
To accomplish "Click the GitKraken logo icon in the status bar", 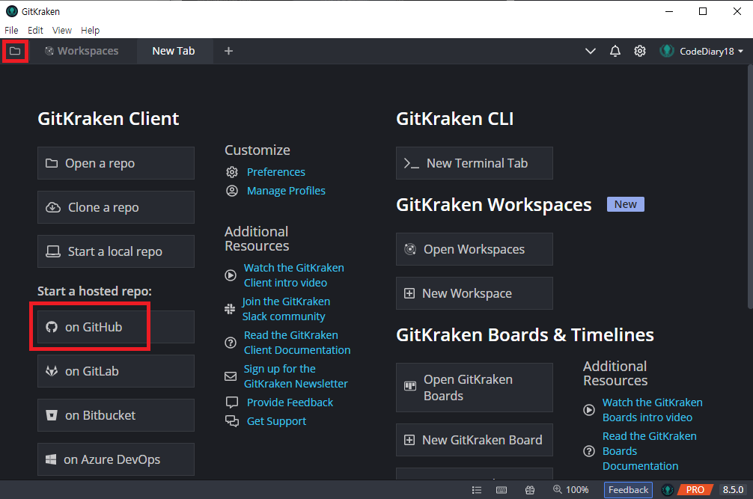I will tap(668, 489).
